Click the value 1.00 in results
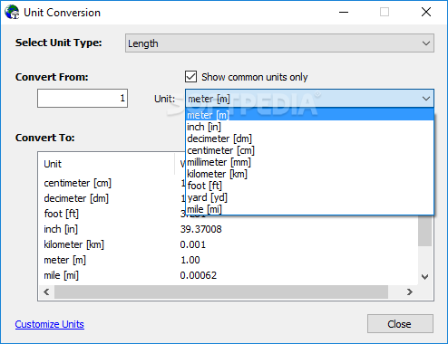448x344 pixels. 190,260
